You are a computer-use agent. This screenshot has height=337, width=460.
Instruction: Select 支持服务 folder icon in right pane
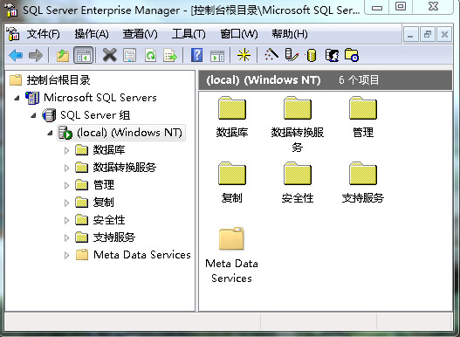363,174
